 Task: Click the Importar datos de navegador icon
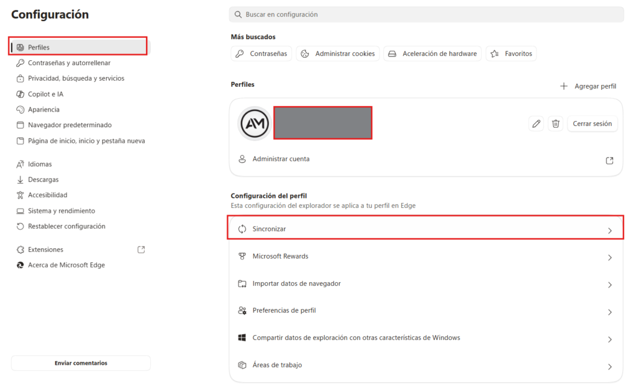point(242,284)
